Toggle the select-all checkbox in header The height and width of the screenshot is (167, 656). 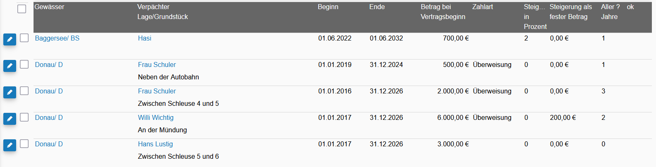pos(22,9)
